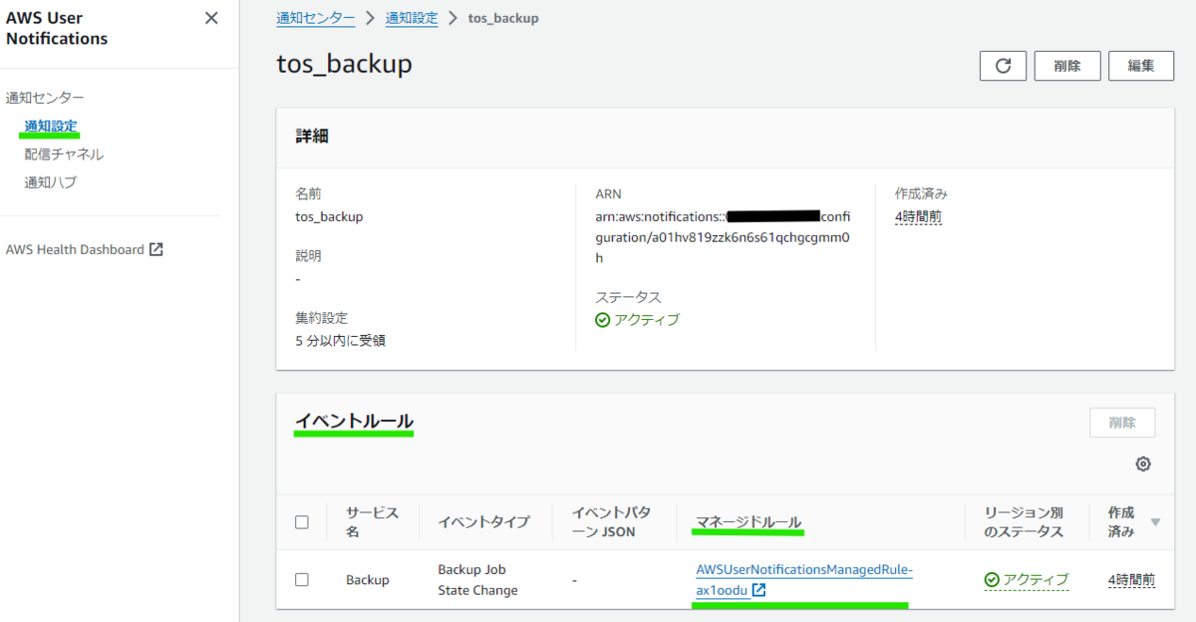Click 4時間前 in details panel
The image size is (1196, 622).
[918, 216]
